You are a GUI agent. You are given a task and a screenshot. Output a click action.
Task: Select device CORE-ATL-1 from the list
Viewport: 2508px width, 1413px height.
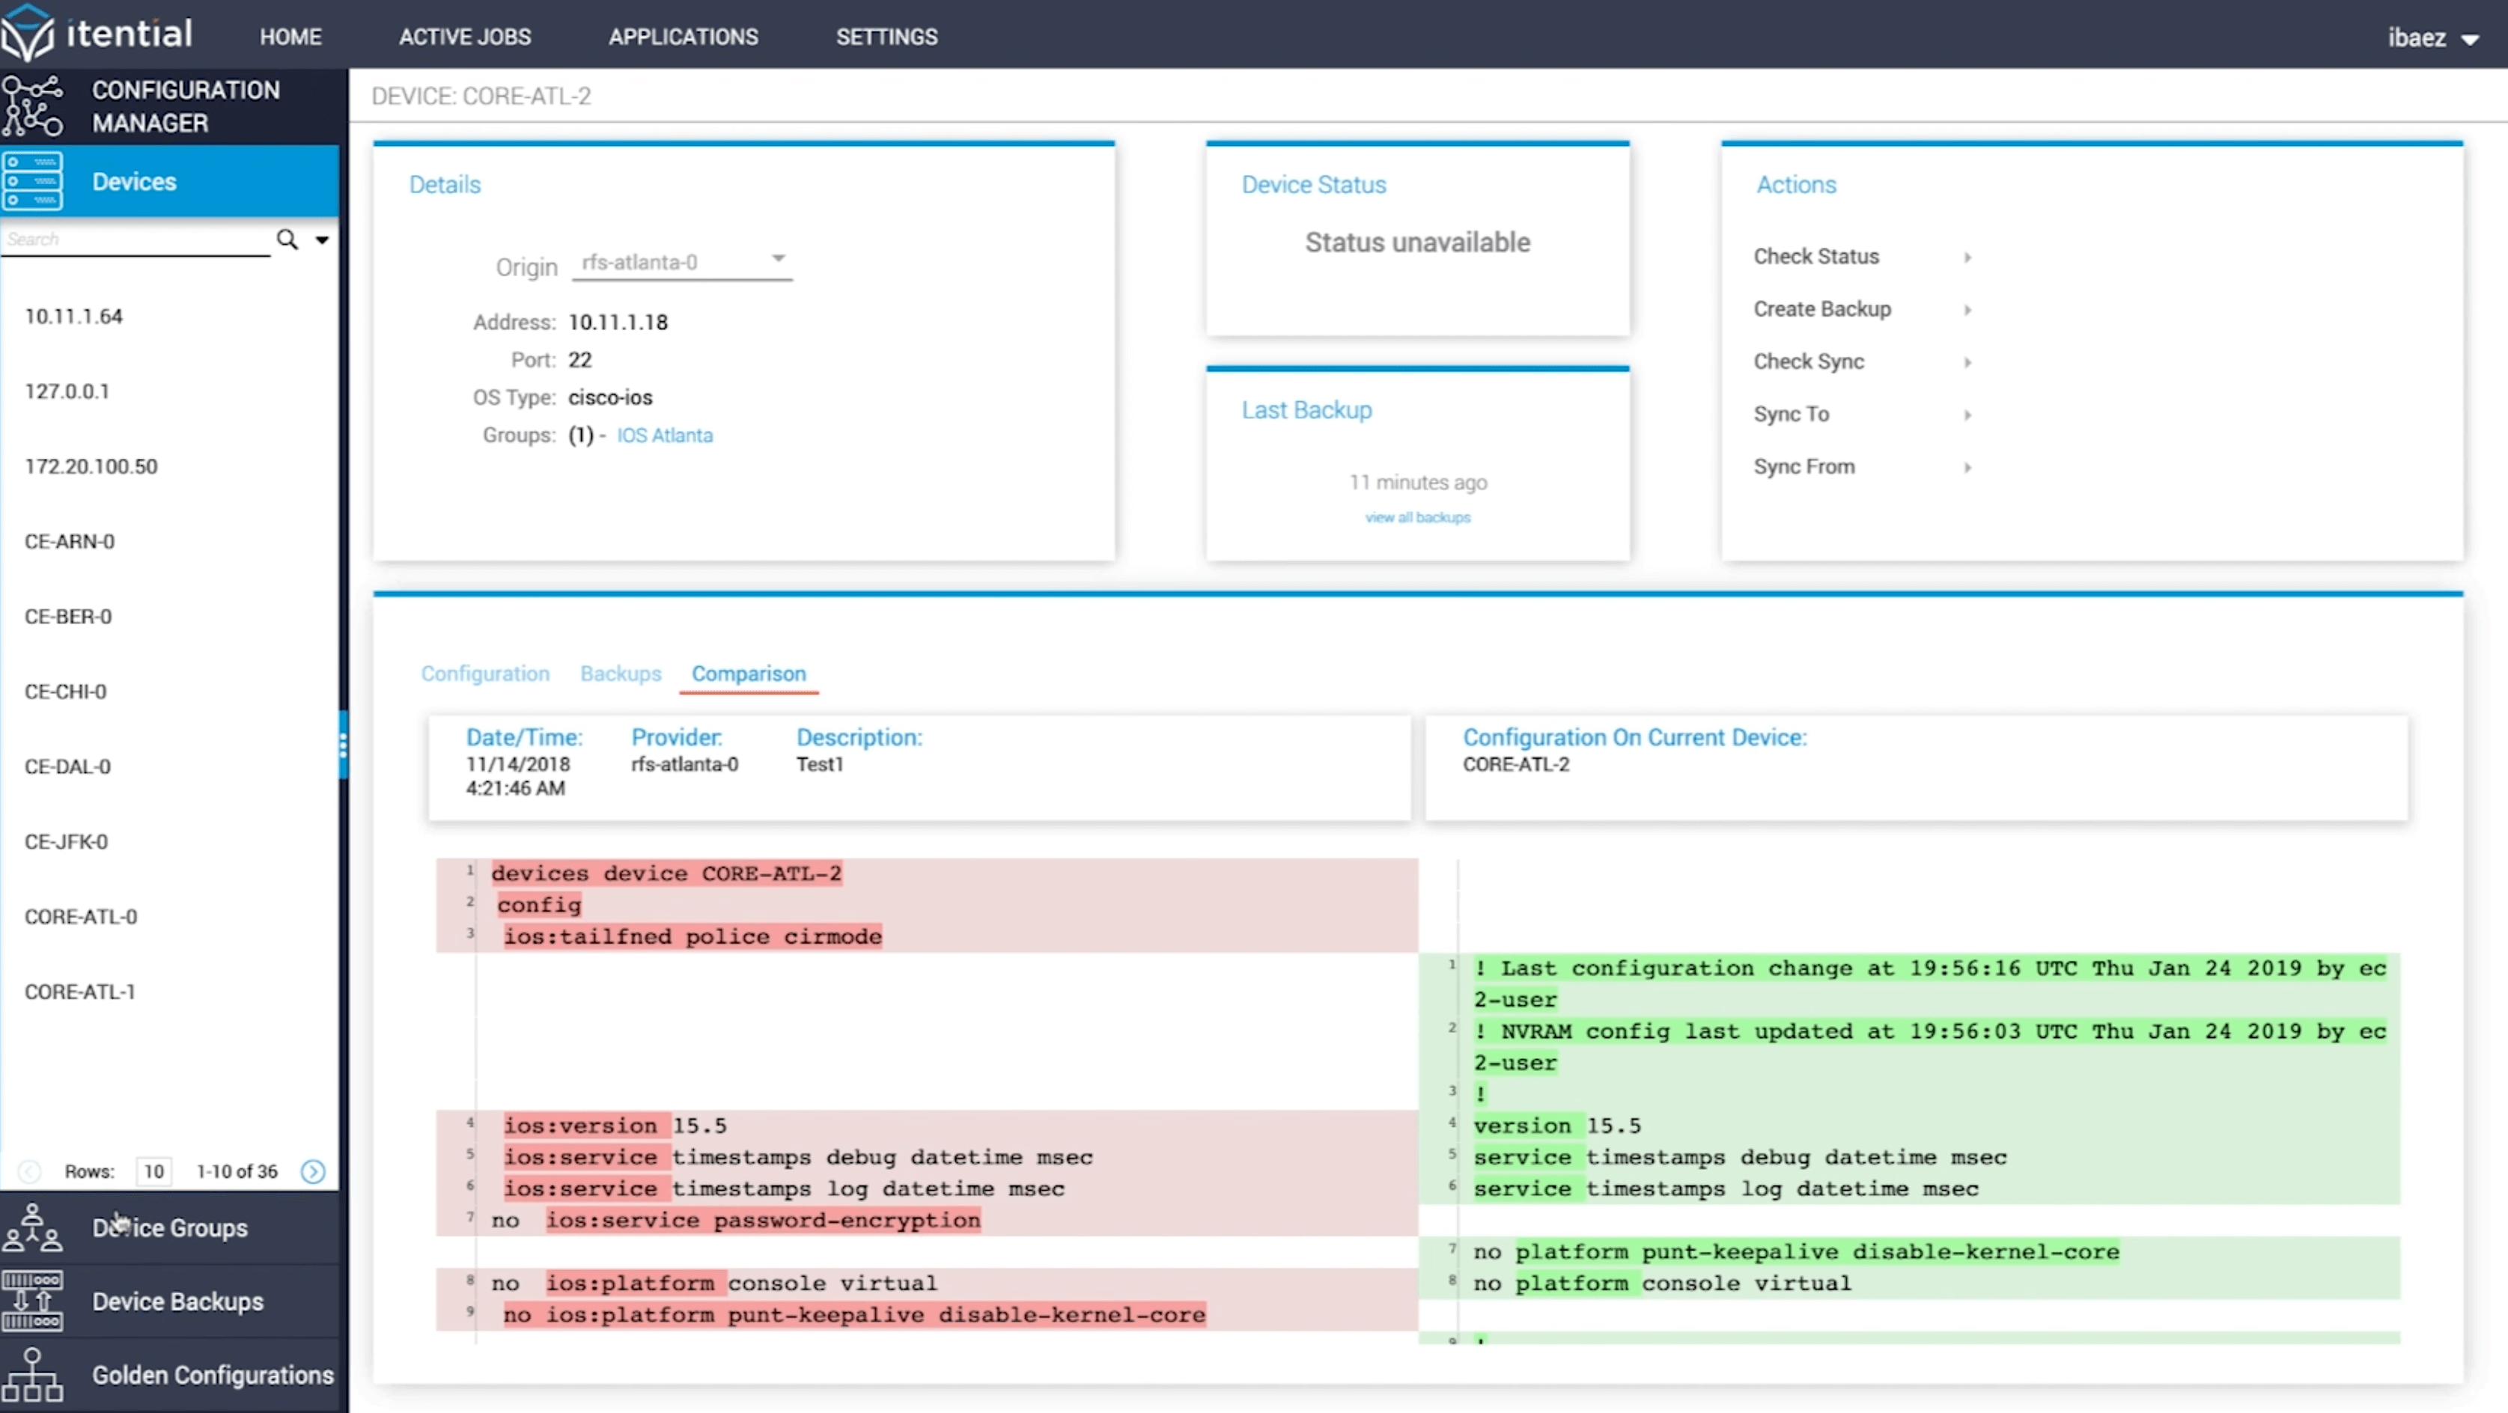coord(79,992)
